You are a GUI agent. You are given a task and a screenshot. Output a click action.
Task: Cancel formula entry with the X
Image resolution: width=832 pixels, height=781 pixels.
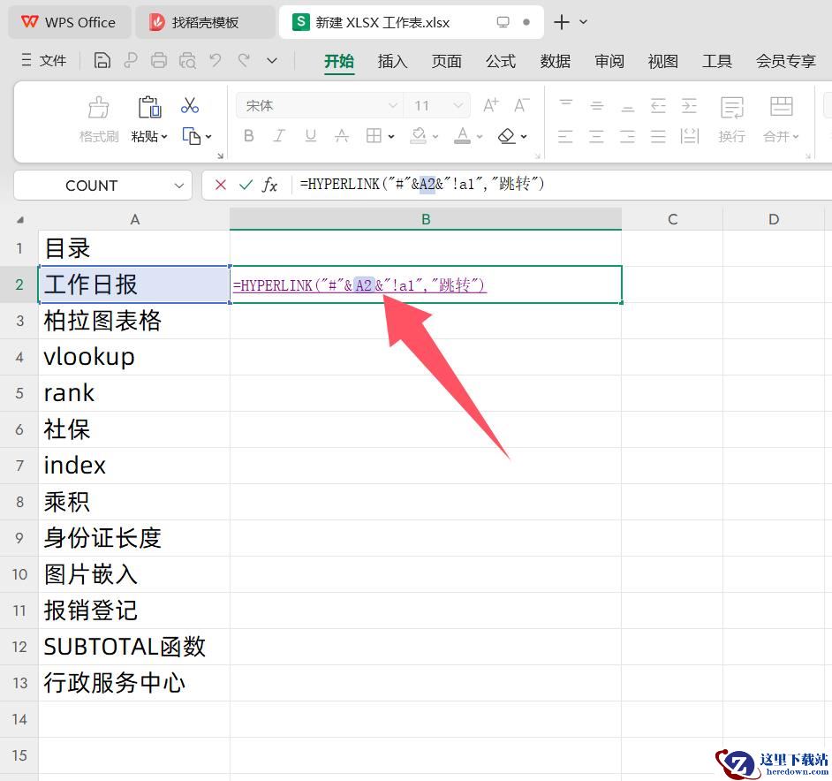[x=221, y=185]
